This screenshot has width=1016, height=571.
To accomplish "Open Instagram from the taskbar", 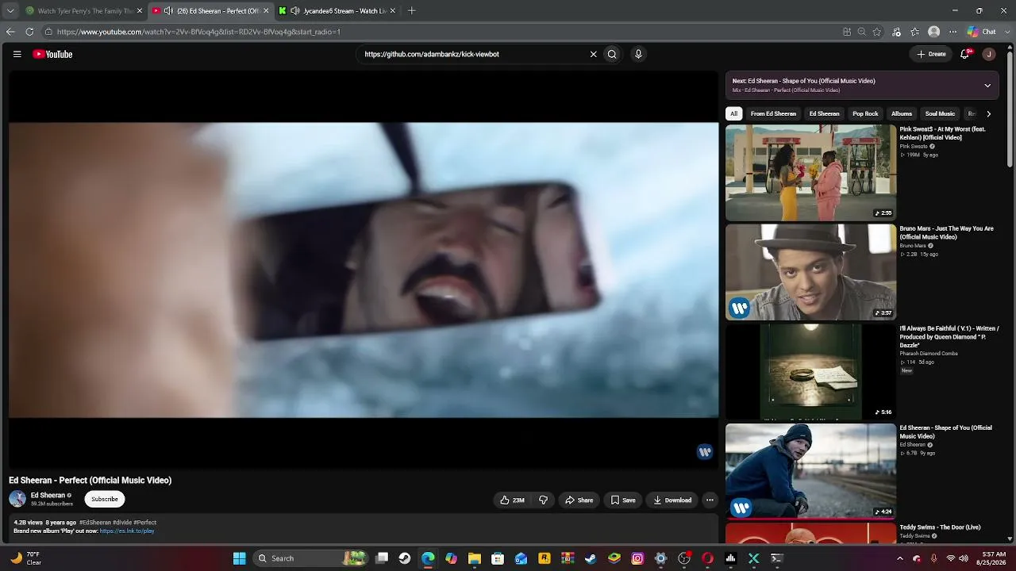I will coord(637,558).
